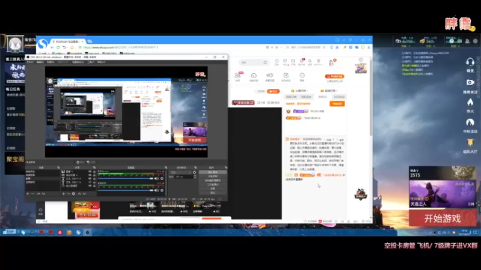Mute the second audio mixer channel in OBS
This screenshot has width=481, height=270.
tap(156, 190)
